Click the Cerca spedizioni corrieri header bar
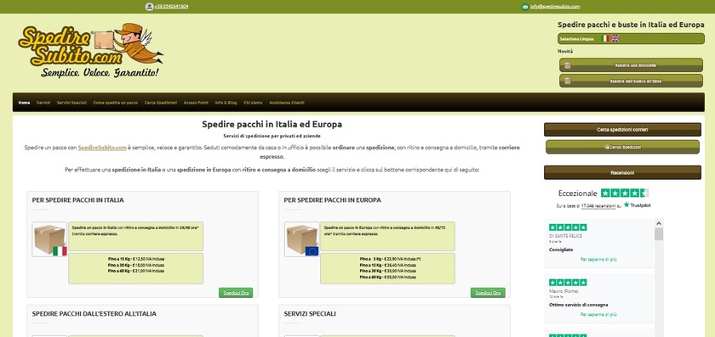This screenshot has width=715, height=337. (622, 130)
